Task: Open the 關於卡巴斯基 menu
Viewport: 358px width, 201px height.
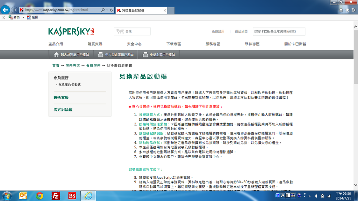Action: (x=295, y=44)
